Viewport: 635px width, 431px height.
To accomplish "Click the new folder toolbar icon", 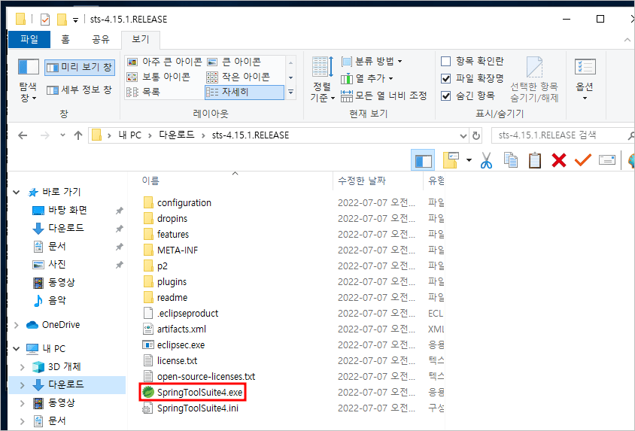I will click(x=451, y=160).
